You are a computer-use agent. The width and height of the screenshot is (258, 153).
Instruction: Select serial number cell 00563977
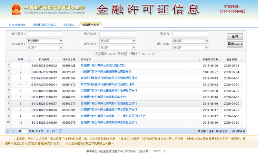[x=69, y=104]
